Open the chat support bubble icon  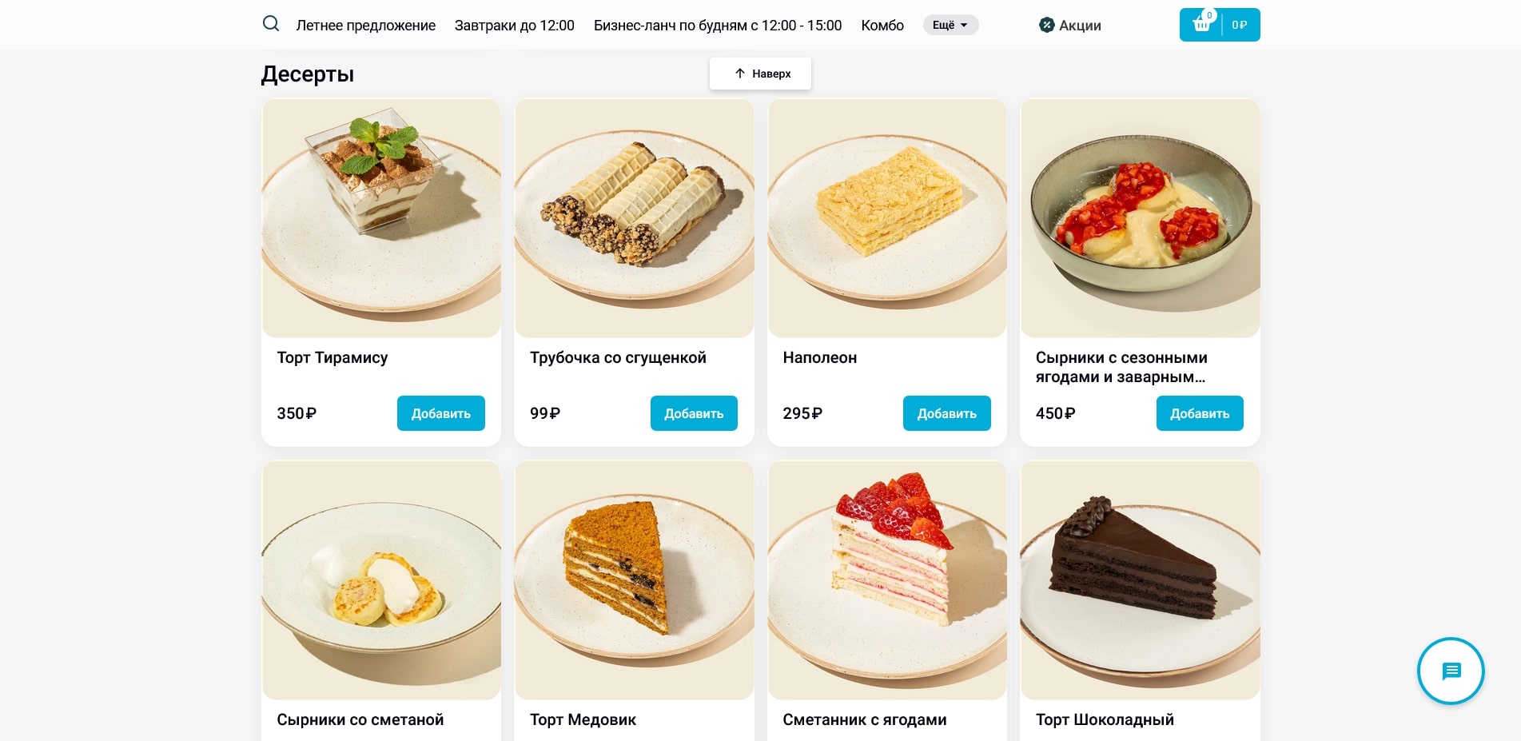pos(1451,671)
